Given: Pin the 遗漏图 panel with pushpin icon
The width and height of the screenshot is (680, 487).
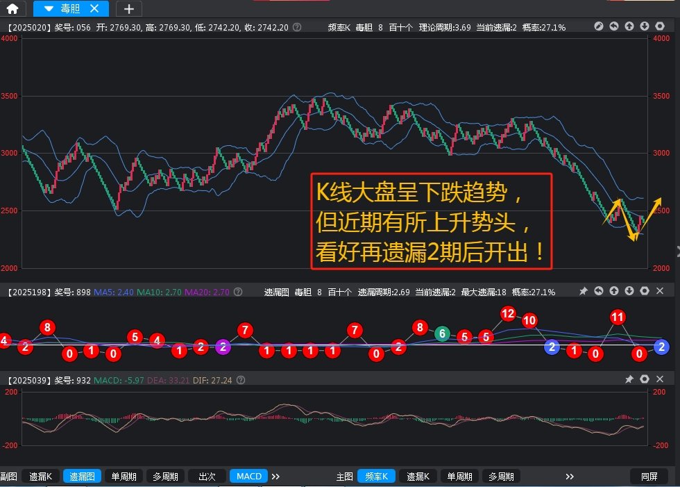Looking at the screenshot, I should point(584,291).
